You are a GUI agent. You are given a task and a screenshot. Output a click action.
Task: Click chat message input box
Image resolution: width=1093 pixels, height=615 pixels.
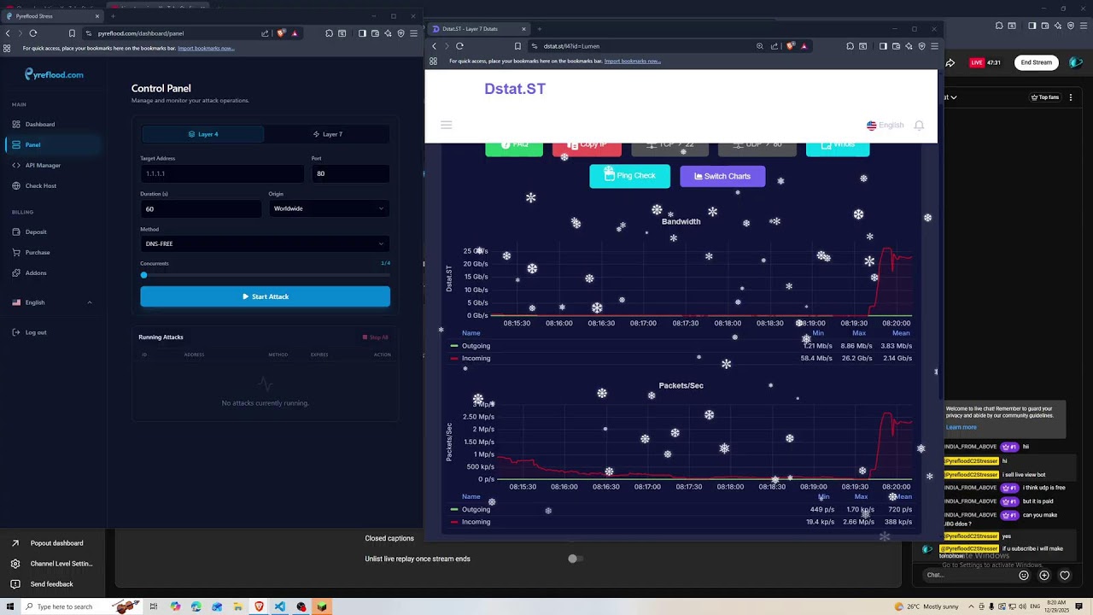tap(969, 575)
